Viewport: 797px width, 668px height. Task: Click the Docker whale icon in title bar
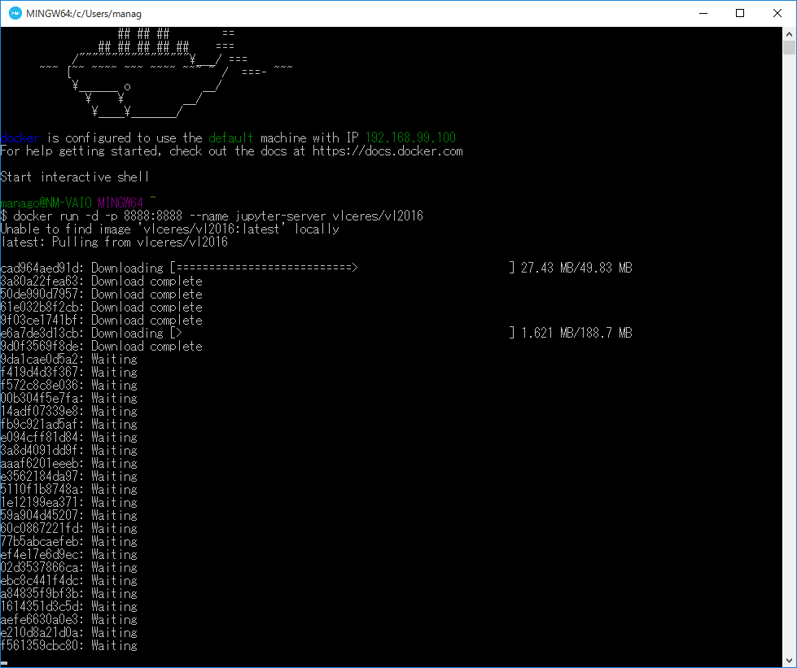click(x=15, y=14)
